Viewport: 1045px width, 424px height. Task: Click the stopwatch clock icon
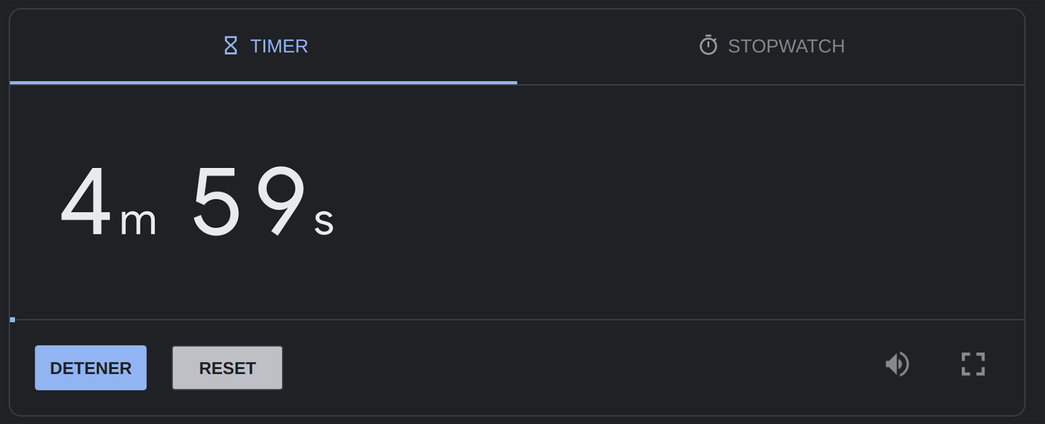tap(708, 45)
